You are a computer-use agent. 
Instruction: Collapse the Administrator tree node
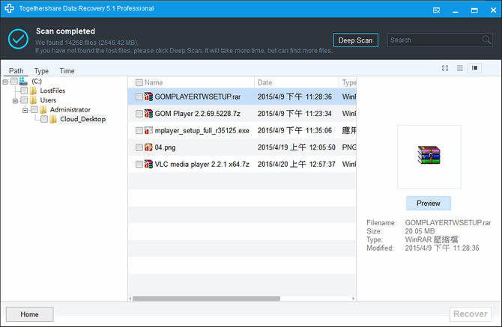[25, 111]
